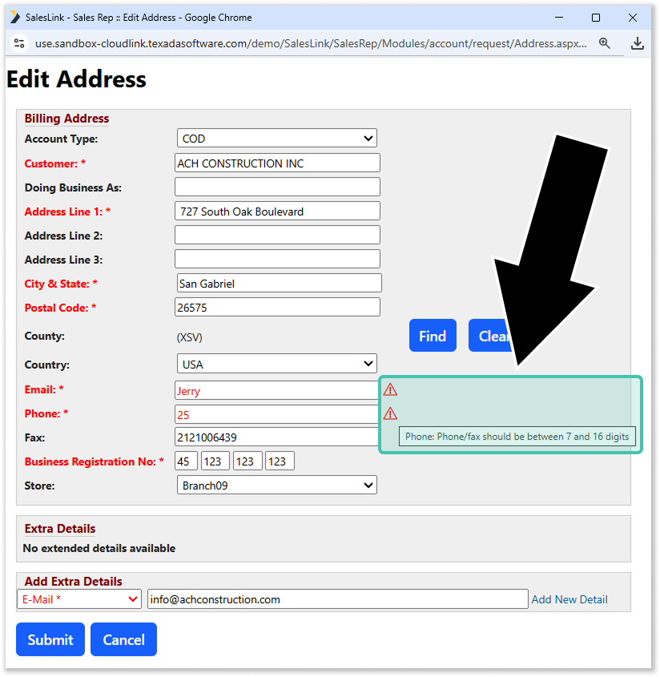Viewport: 660px width, 677px height.
Task: Click the Phone input containing 25
Action: [277, 415]
